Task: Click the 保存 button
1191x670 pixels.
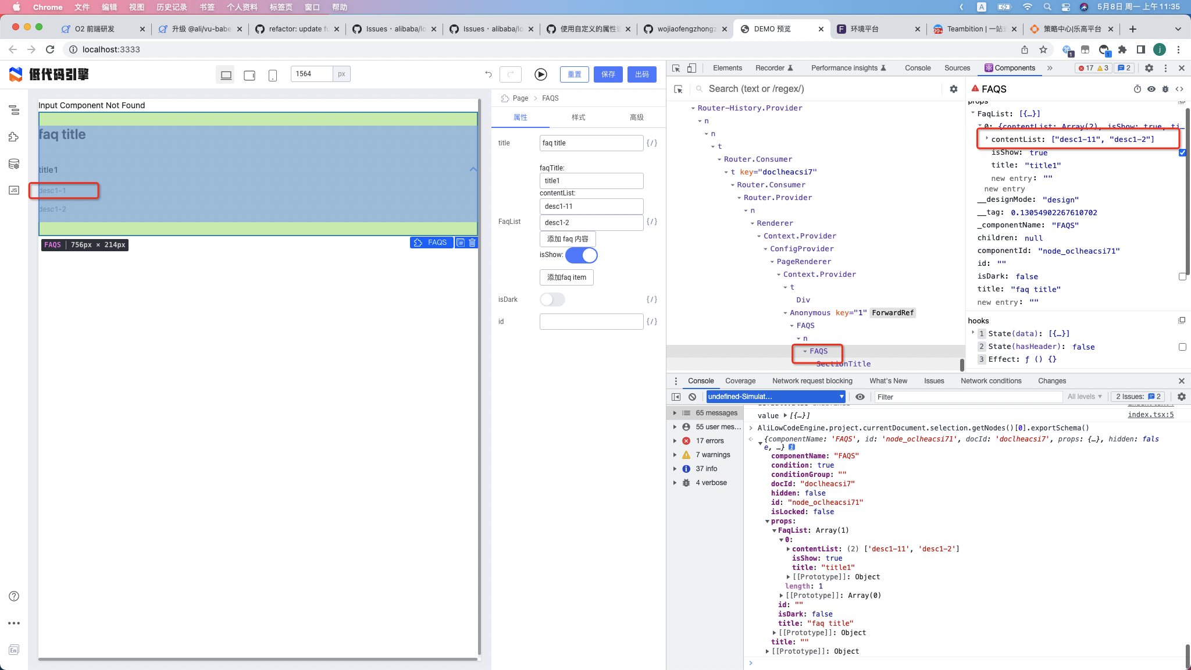Action: (608, 74)
